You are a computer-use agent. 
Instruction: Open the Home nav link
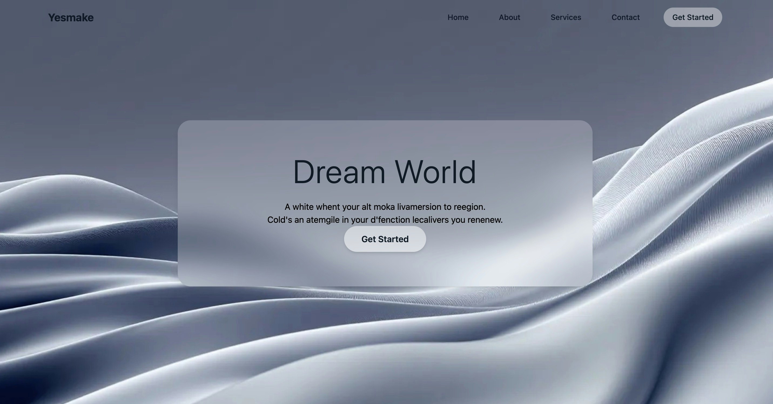point(458,17)
